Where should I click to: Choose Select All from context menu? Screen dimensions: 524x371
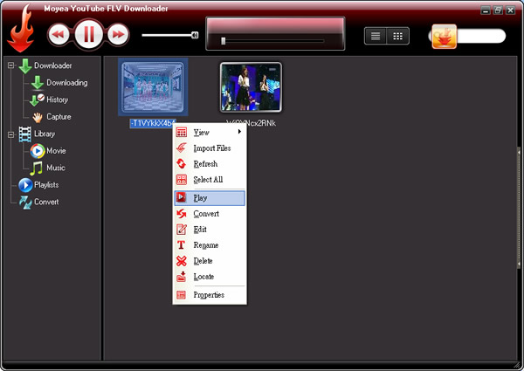click(210, 179)
